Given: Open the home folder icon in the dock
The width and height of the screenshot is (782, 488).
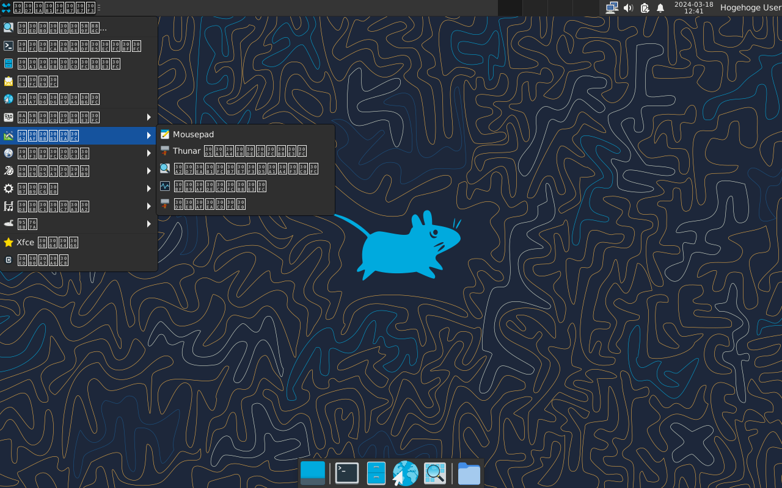Looking at the screenshot, I should (x=469, y=473).
